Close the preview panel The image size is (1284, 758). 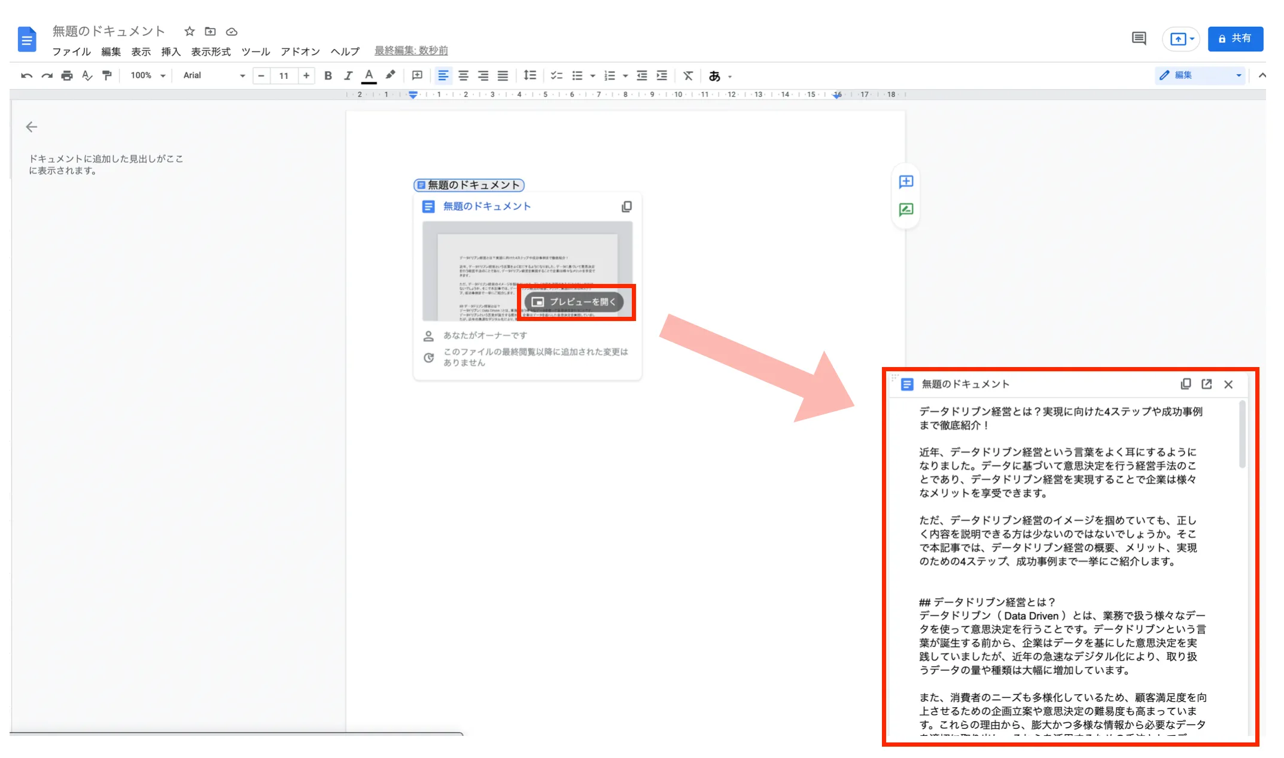1228,384
